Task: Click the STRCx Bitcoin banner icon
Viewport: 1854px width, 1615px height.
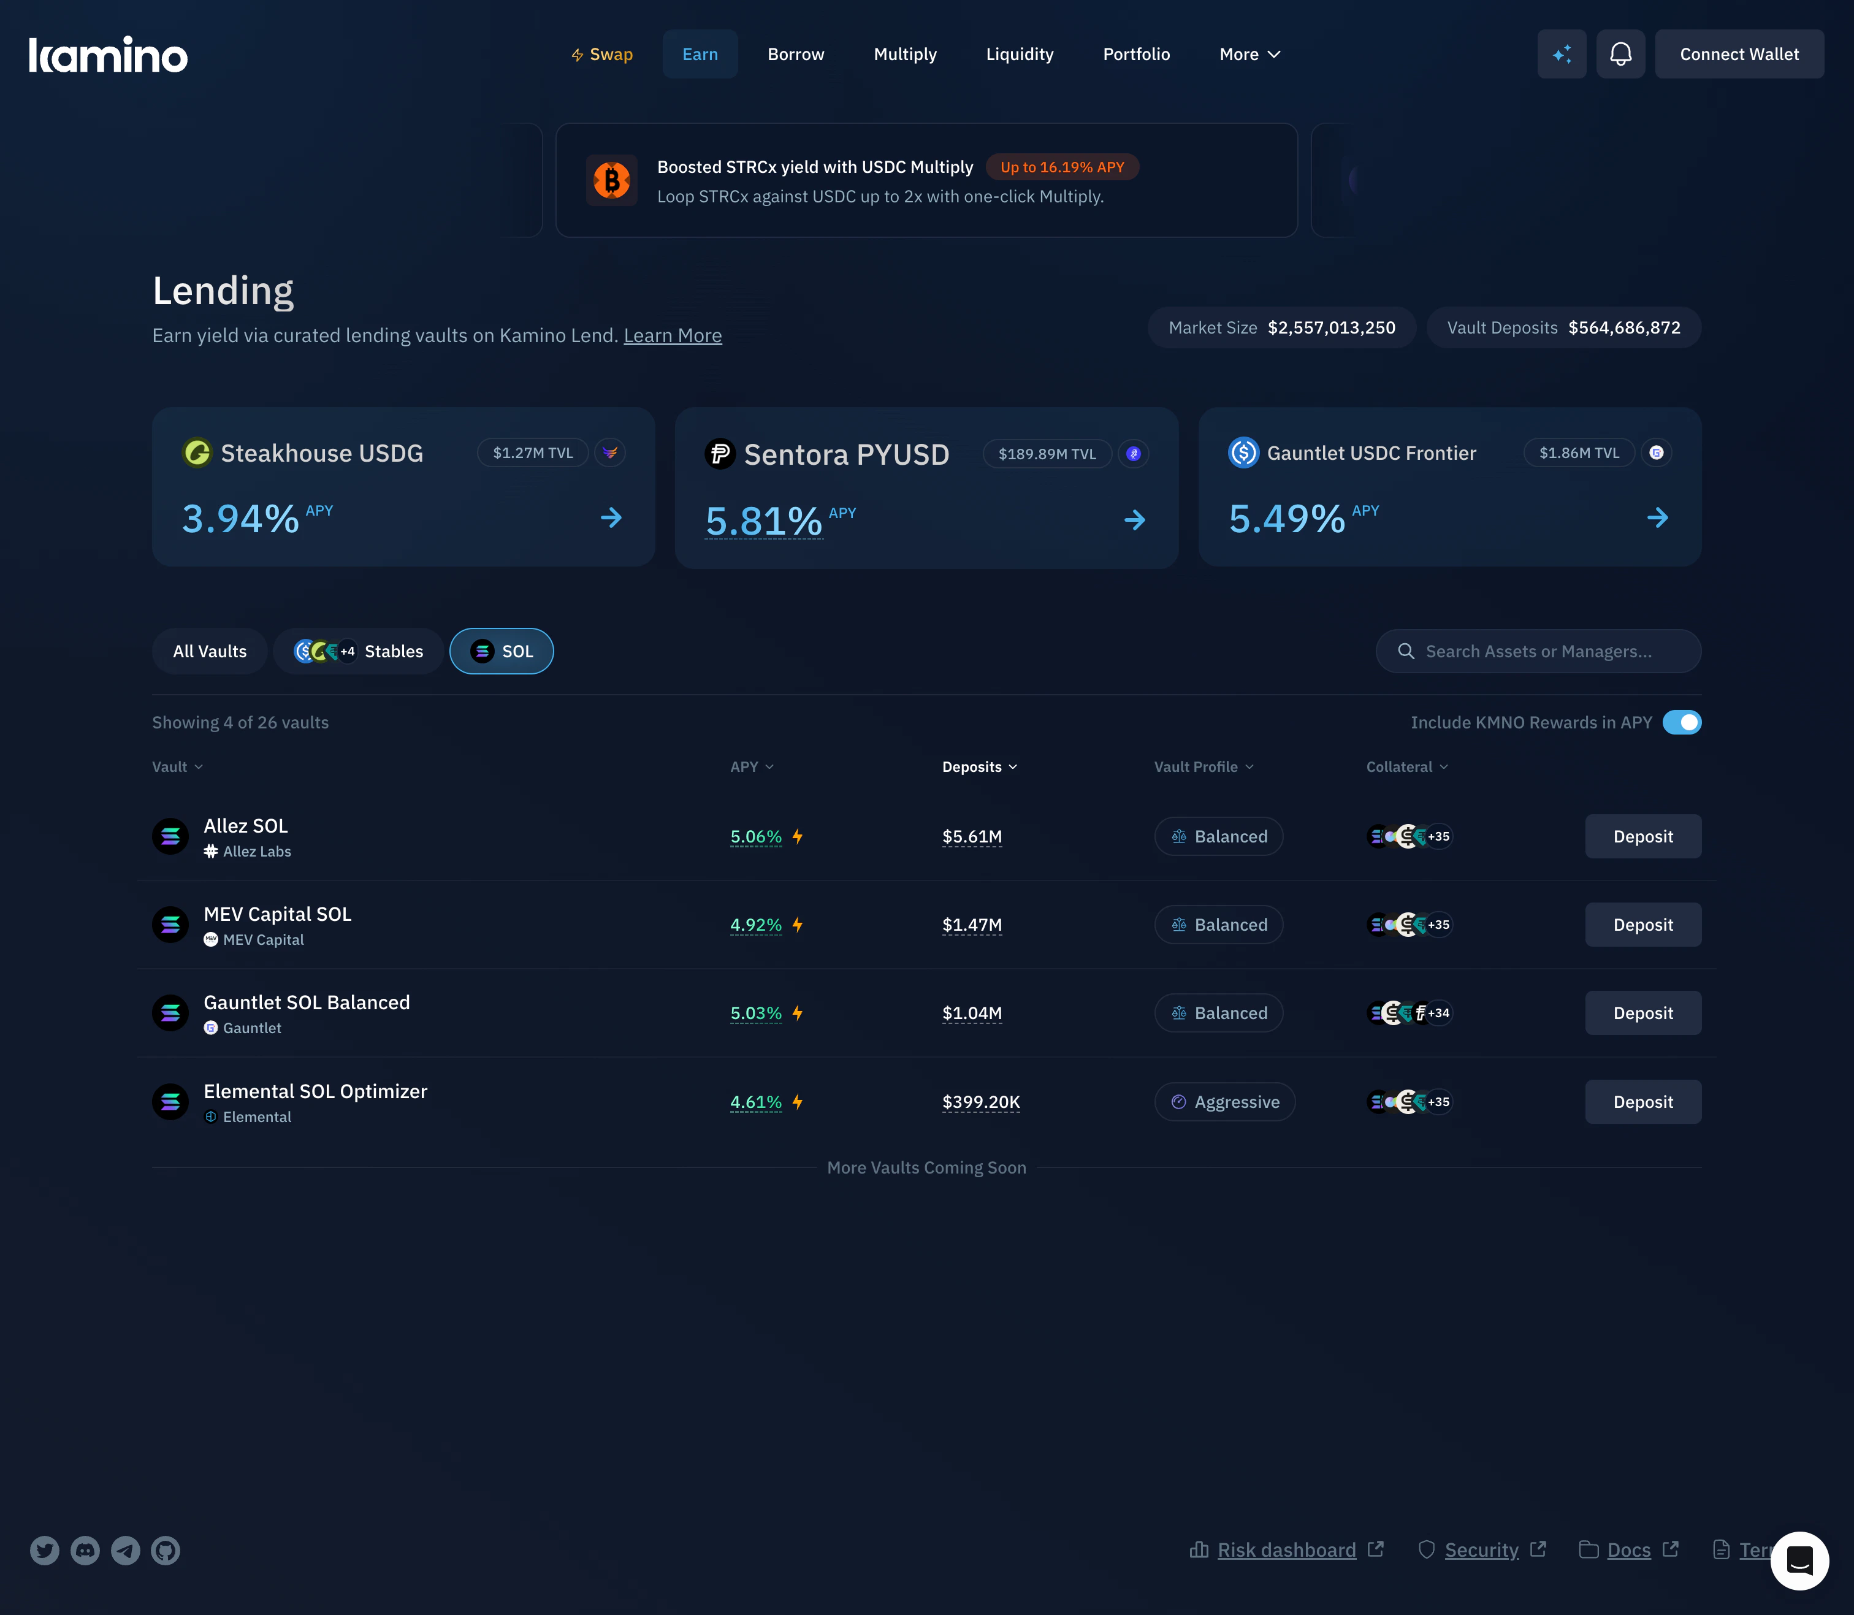Action: (x=612, y=180)
